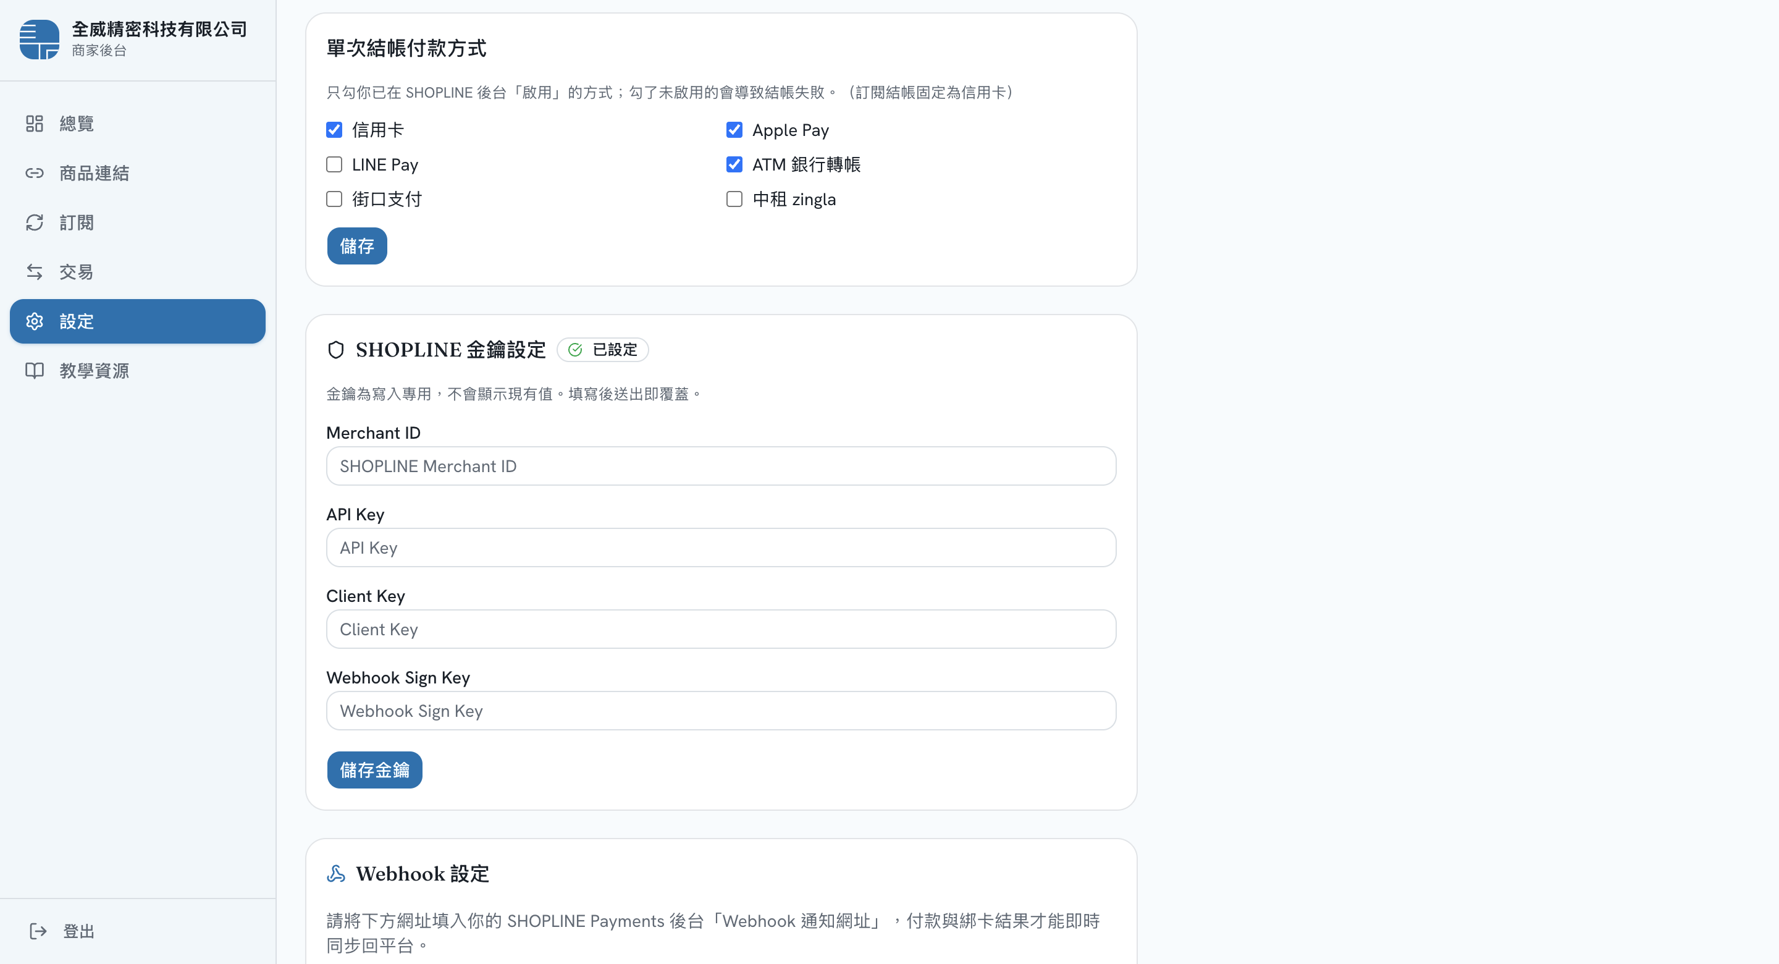Uncheck the Apple Pay checkbox

734,130
